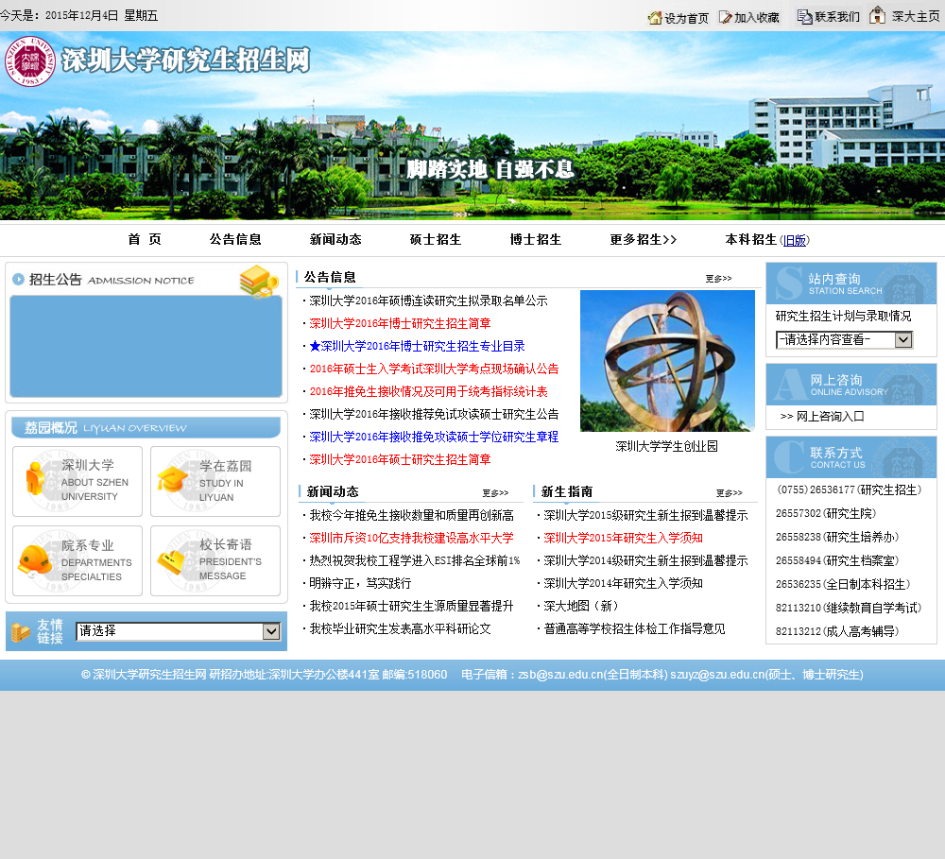Viewport: 945px width, 859px height.
Task: Open 深圳大学2014级研究生新生报到温馨提示
Action: 646,560
